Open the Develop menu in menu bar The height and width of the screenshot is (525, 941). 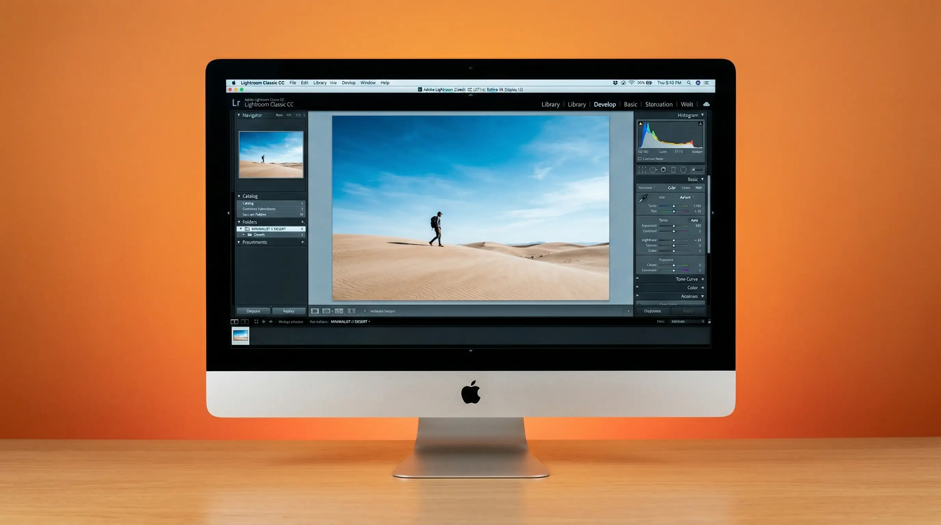pos(348,83)
